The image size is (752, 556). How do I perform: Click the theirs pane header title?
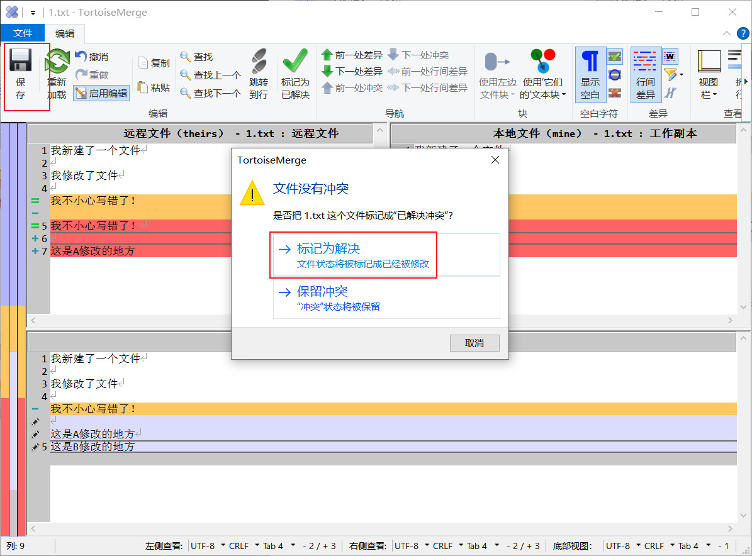point(231,133)
